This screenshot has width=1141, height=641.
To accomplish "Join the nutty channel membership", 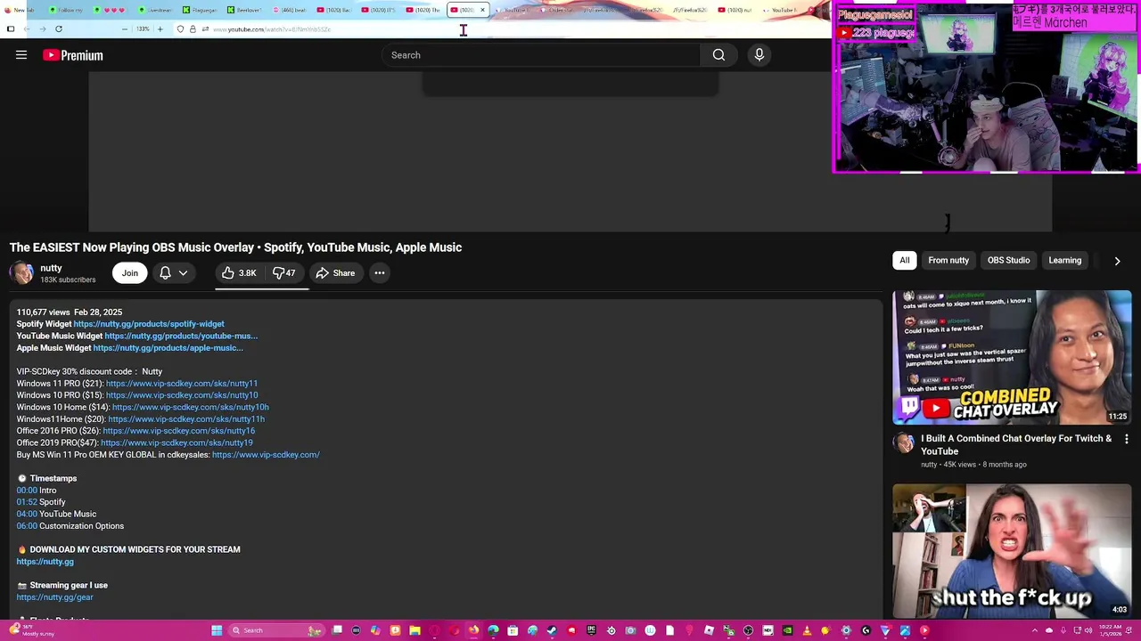I will [x=130, y=273].
